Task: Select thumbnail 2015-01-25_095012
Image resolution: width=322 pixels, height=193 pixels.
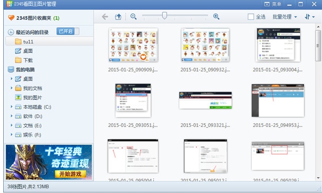Action: [x=205, y=156]
